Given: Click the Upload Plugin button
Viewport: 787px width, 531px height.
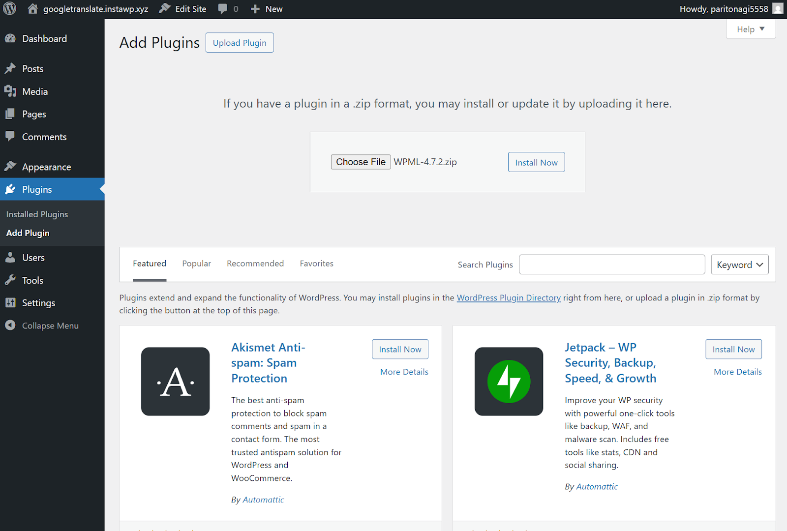Looking at the screenshot, I should tap(240, 43).
